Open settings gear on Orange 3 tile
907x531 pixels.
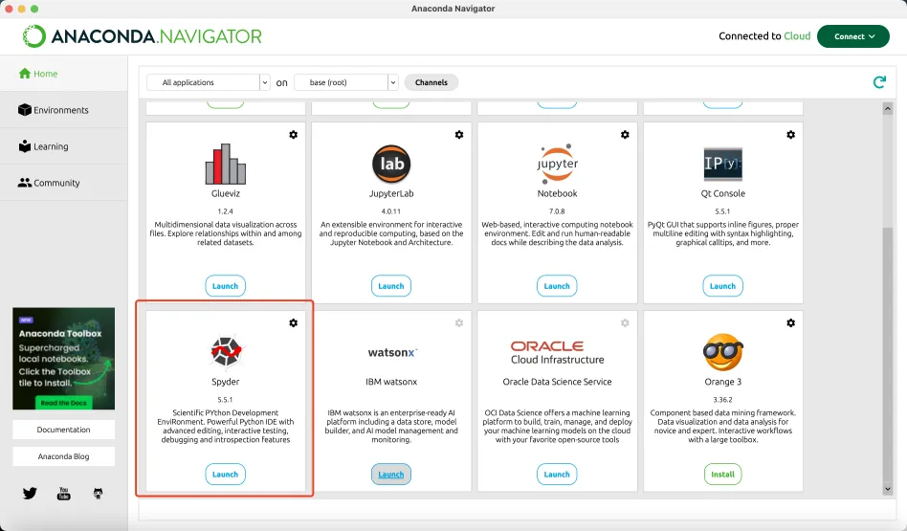[x=790, y=322]
